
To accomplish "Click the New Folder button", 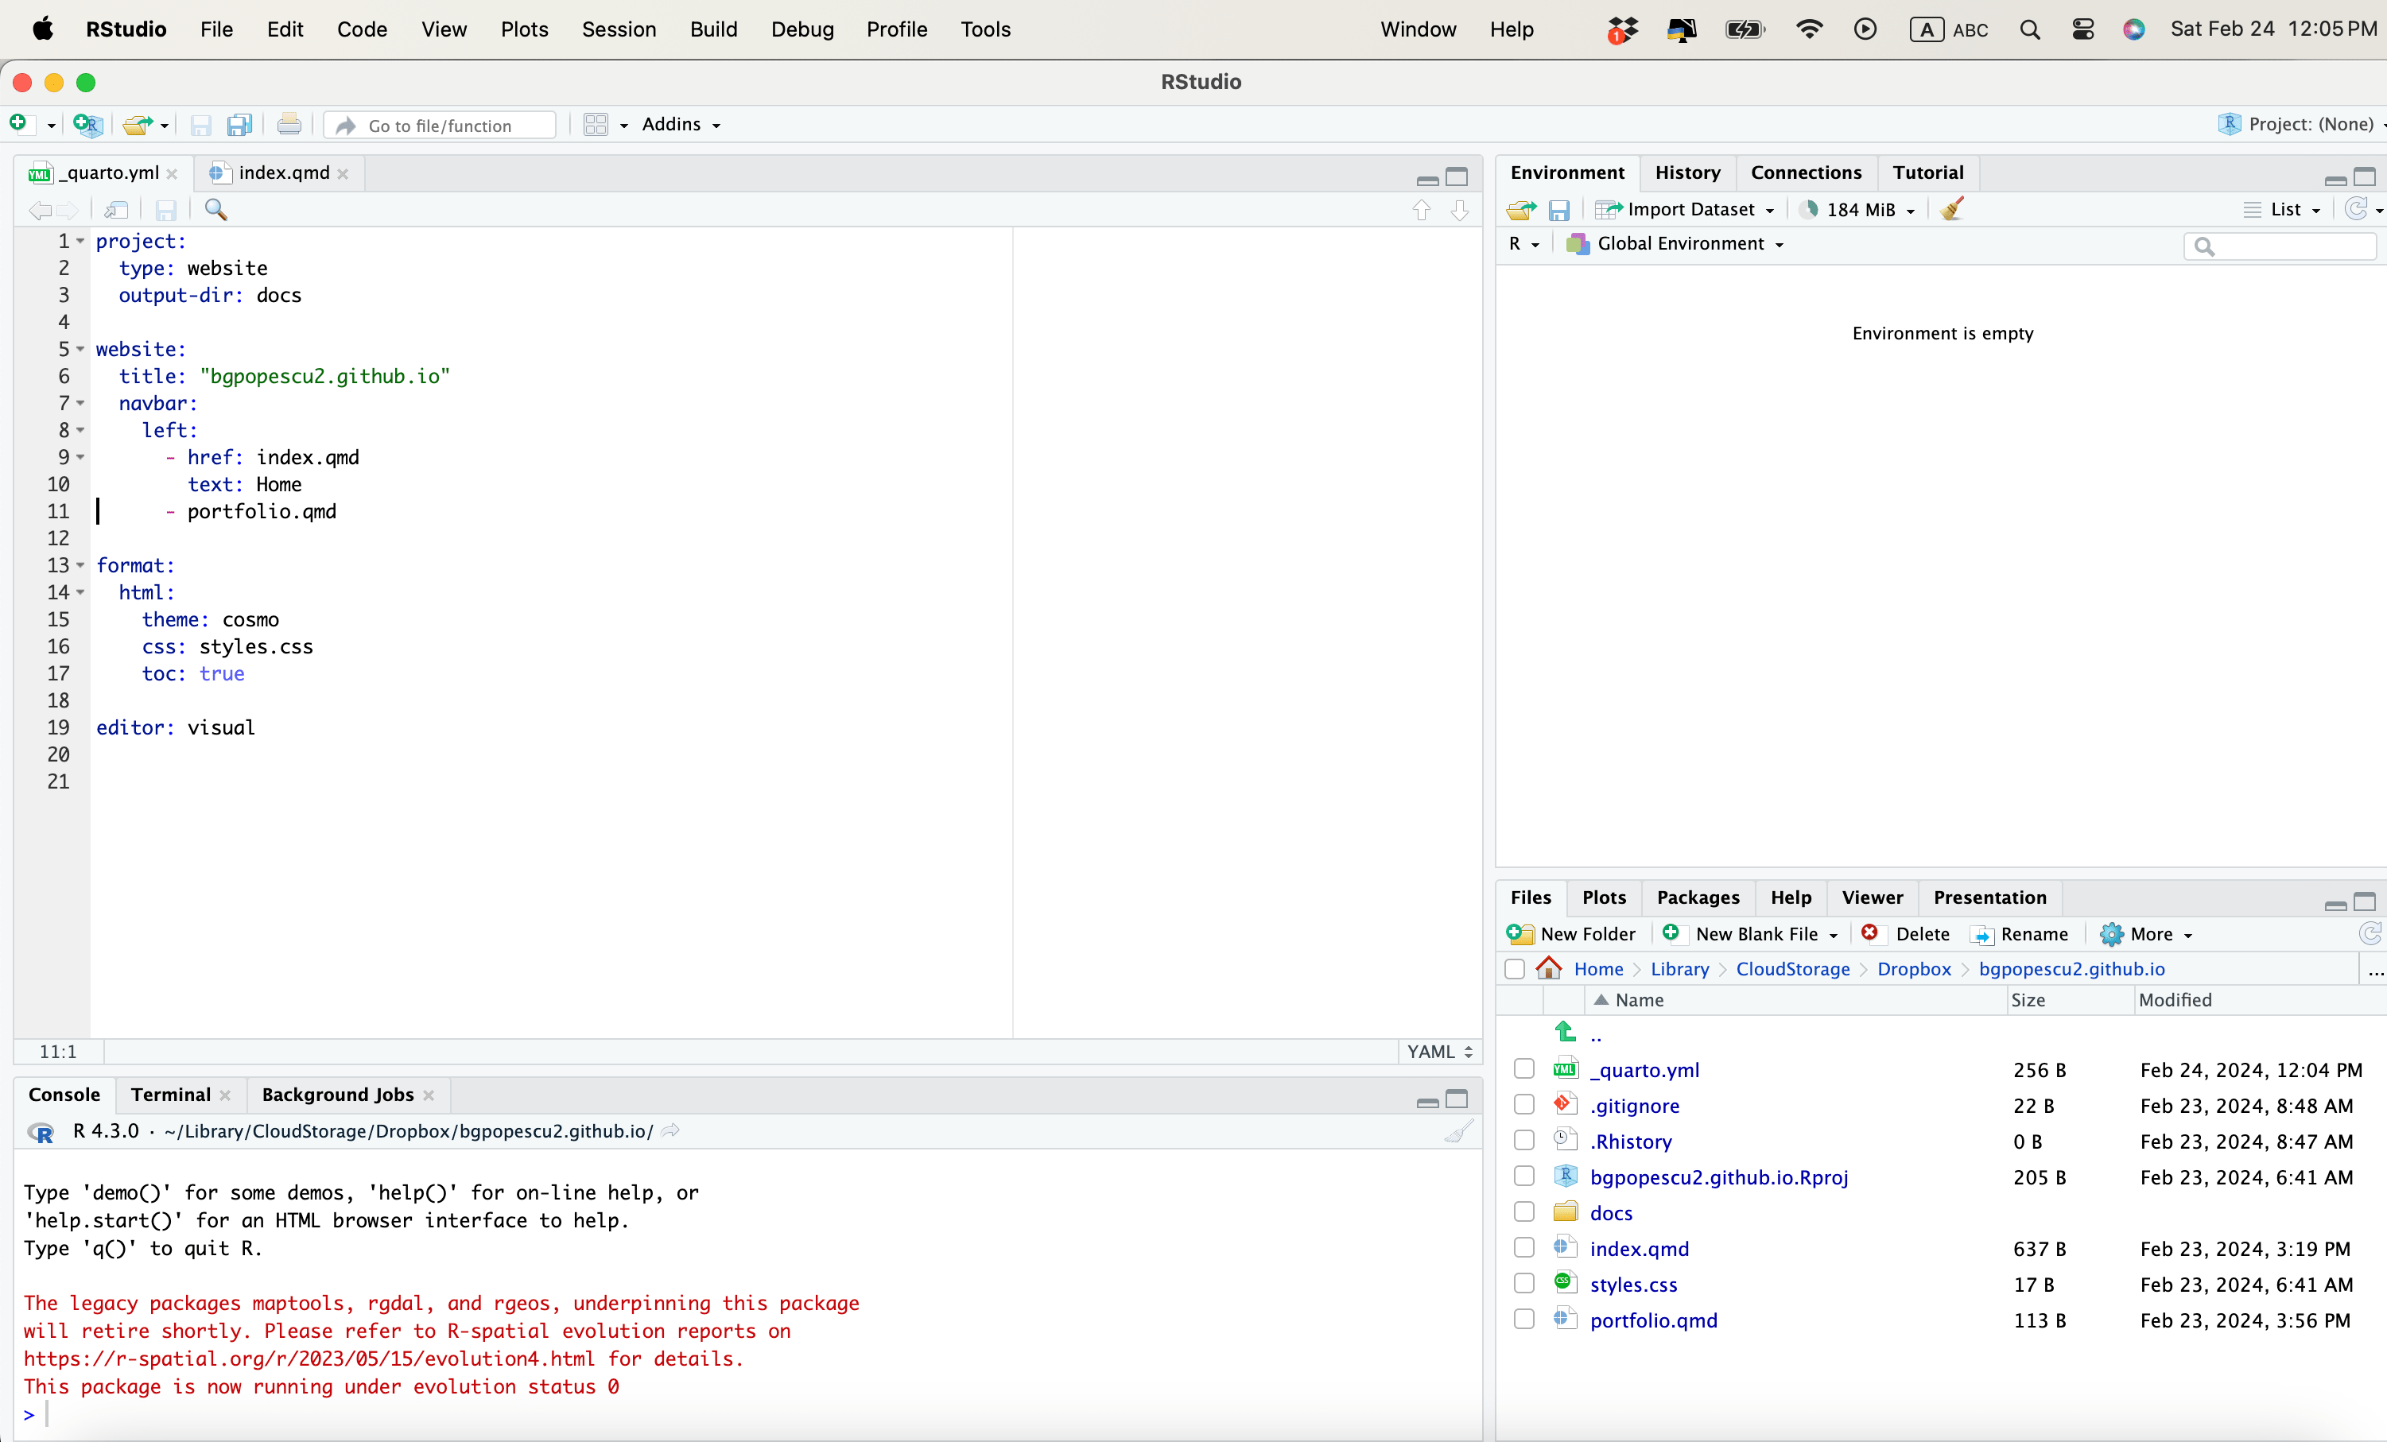I will coord(1571,933).
